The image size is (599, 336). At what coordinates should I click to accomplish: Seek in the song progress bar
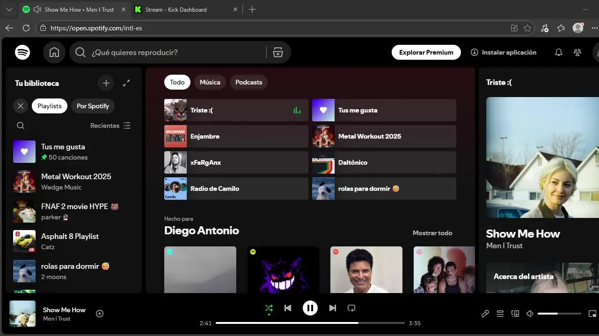pyautogui.click(x=310, y=323)
